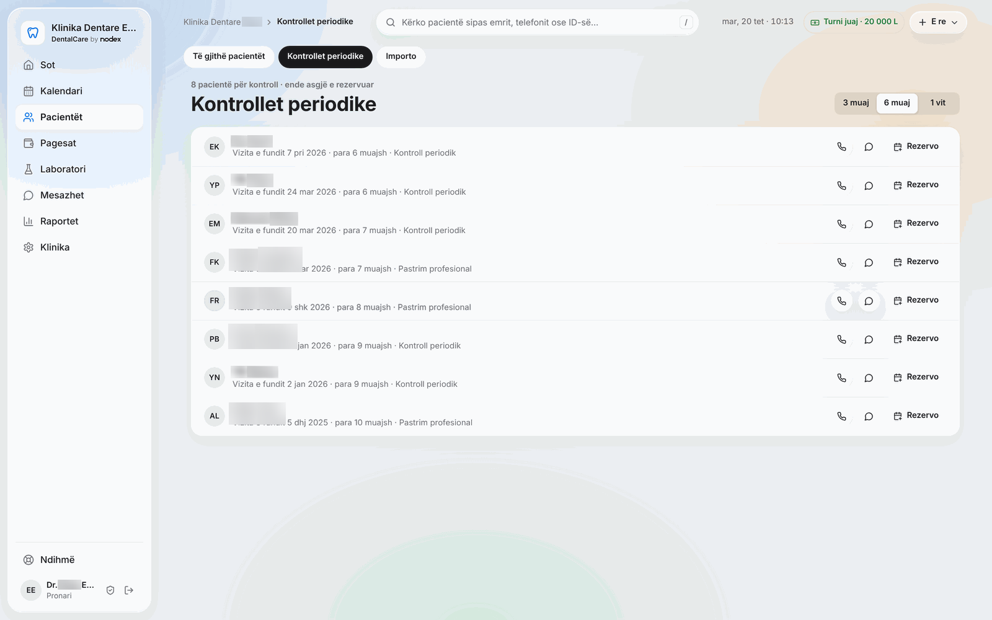The width and height of the screenshot is (992, 620).
Task: Open Mesazhet in sidebar
Action: pos(79,195)
